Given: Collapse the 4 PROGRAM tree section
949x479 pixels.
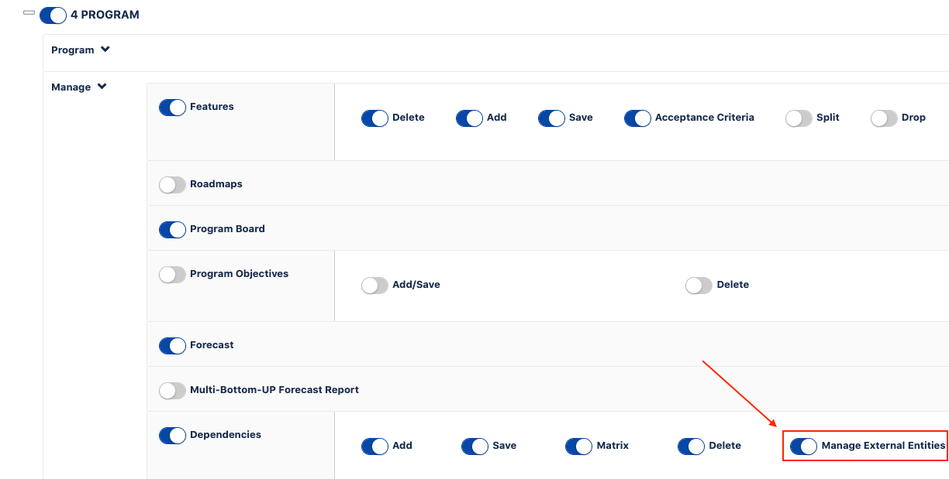Looking at the screenshot, I should 29,13.
